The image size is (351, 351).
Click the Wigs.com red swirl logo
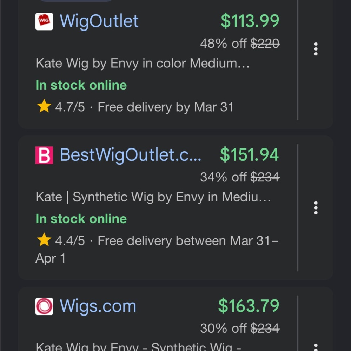pos(44,306)
